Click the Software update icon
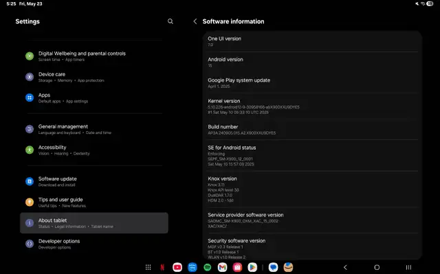The height and width of the screenshot is (274, 440). tap(30, 181)
